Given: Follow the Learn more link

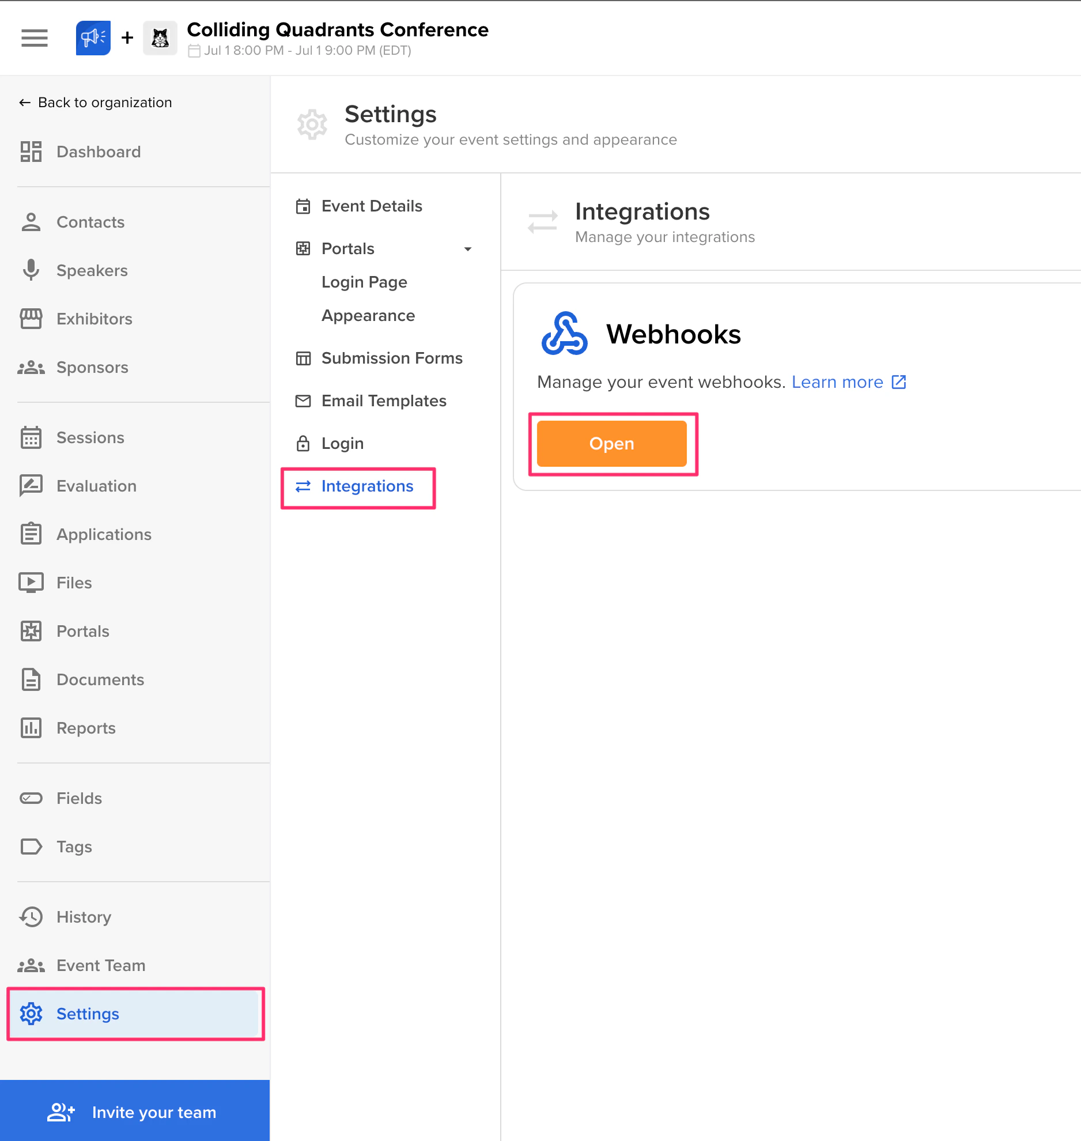Looking at the screenshot, I should click(x=837, y=381).
